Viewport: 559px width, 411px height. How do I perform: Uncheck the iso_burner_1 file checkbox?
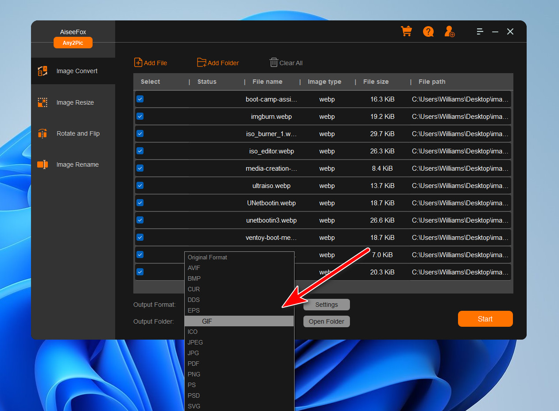pos(140,133)
